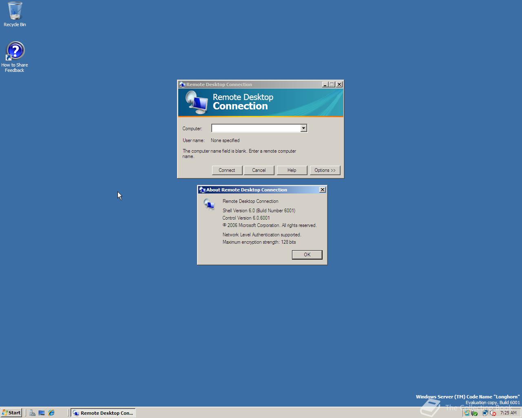Maximize the Remote Desktop Connection window

[x=332, y=84]
